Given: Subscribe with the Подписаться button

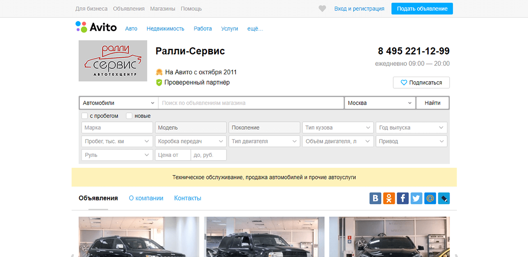Looking at the screenshot, I should click(421, 83).
